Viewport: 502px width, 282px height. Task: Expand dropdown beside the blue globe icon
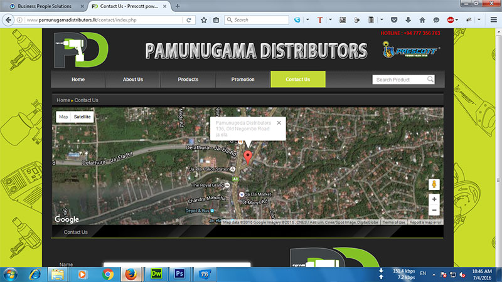[307, 20]
